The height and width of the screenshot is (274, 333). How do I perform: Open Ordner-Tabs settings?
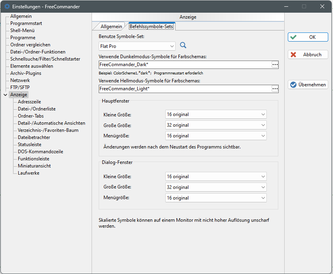pyautogui.click(x=31, y=116)
